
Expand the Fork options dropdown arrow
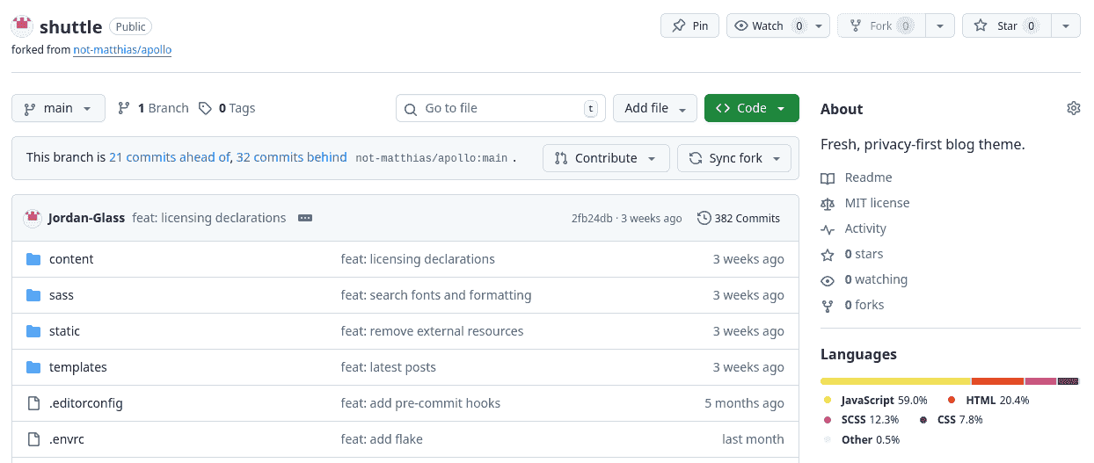click(940, 26)
